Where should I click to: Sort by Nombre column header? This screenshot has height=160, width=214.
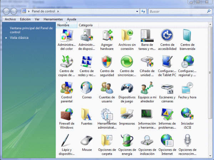point(66,25)
